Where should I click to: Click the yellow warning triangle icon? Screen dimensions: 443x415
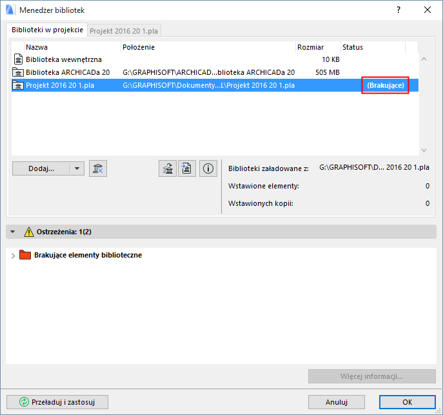click(29, 232)
